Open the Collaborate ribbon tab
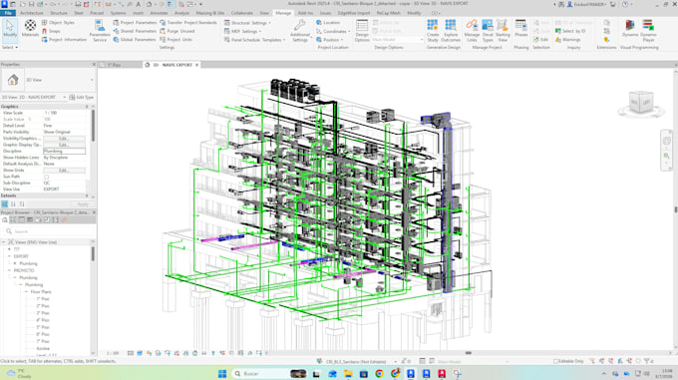The image size is (678, 380). [x=242, y=13]
